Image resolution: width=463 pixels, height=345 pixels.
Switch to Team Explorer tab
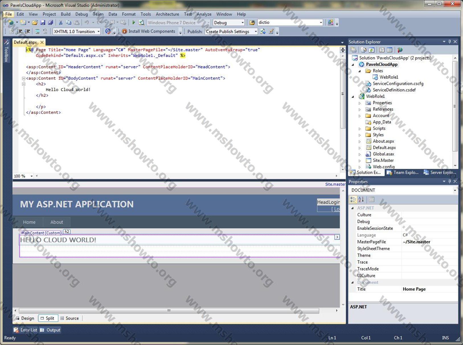403,172
